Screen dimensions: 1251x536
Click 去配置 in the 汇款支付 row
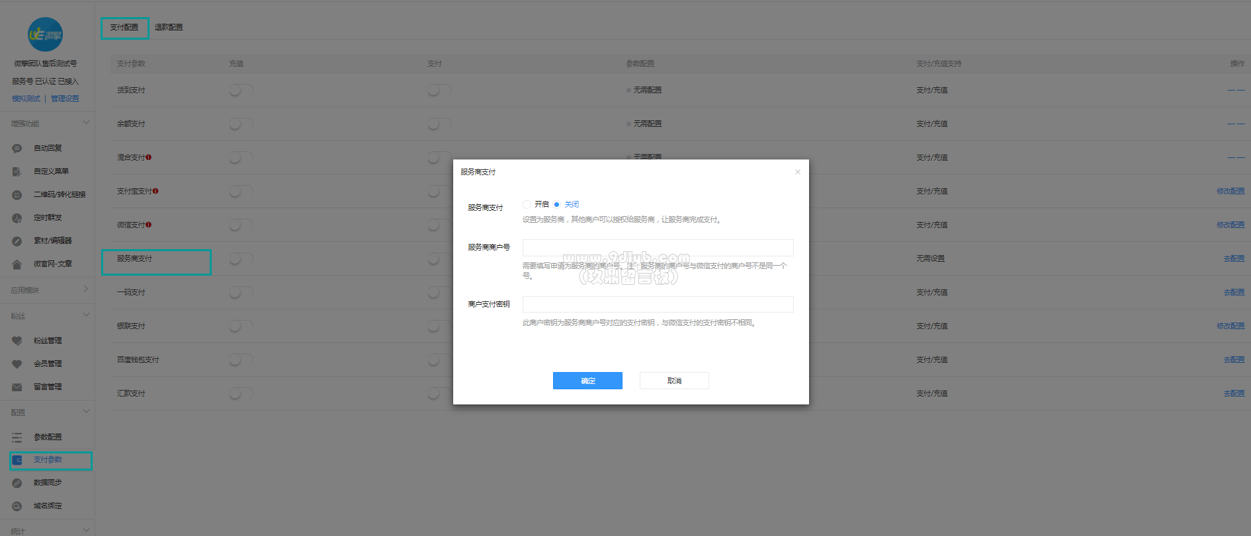[1234, 393]
